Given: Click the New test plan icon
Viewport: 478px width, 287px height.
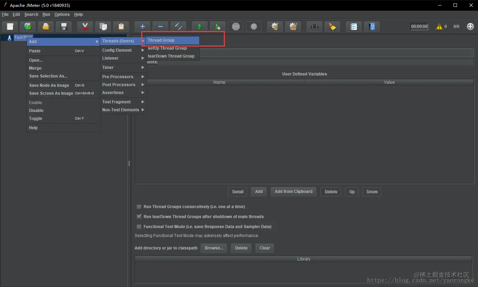Looking at the screenshot, I should (10, 27).
